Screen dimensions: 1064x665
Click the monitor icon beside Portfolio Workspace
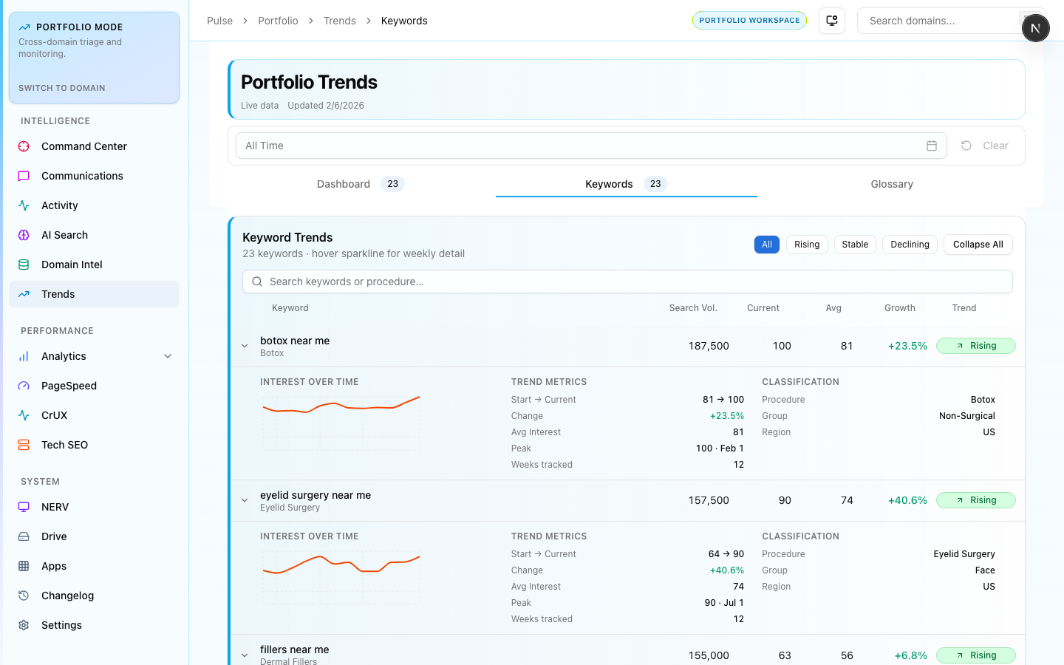point(832,21)
